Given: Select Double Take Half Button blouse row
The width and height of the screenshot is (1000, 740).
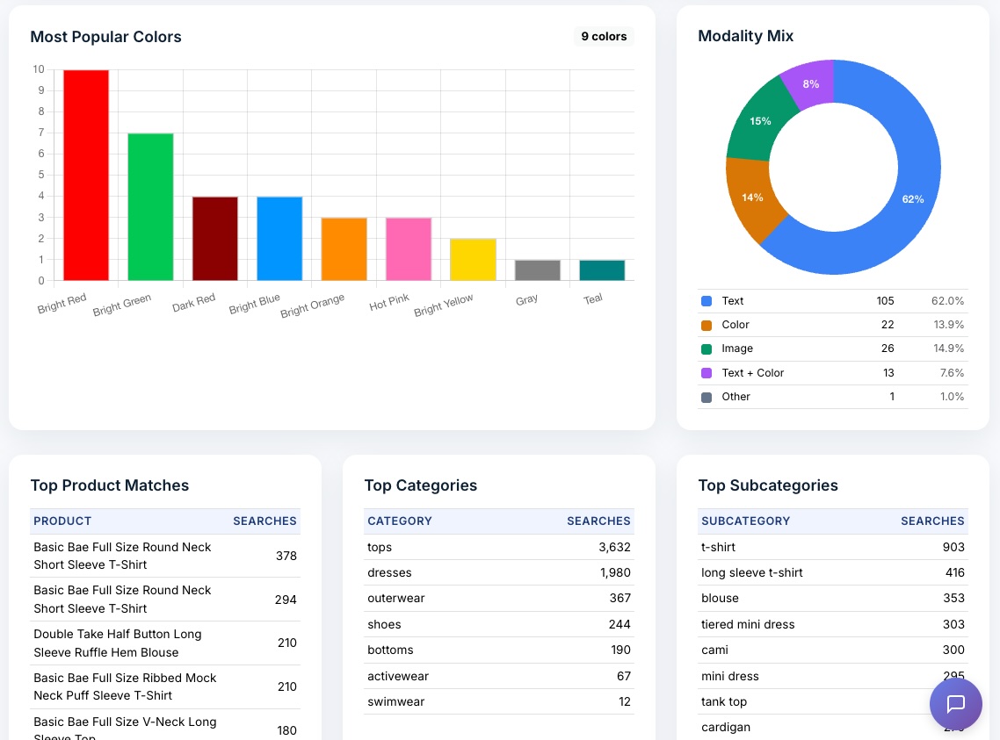Looking at the screenshot, I should 165,643.
